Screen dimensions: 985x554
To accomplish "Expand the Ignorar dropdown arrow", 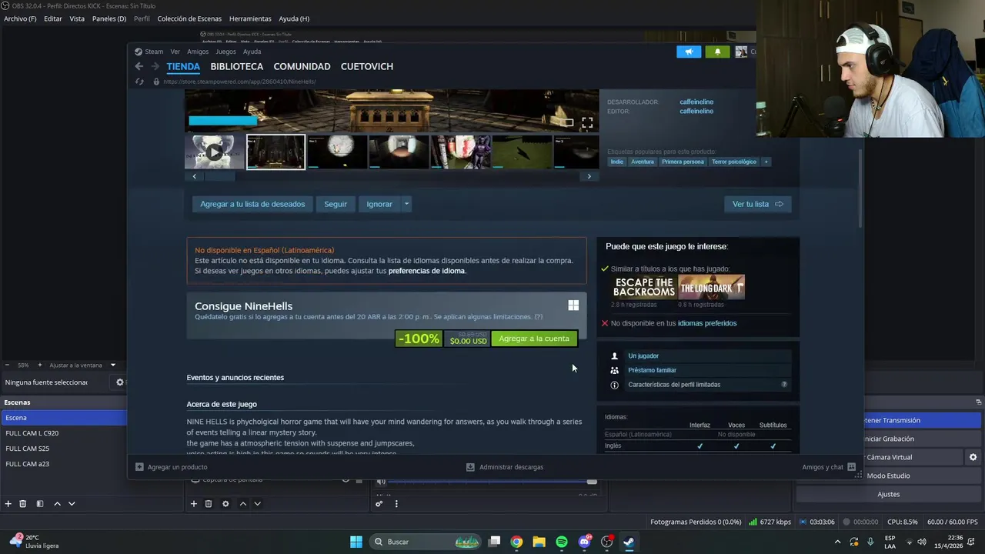I will pyautogui.click(x=406, y=204).
